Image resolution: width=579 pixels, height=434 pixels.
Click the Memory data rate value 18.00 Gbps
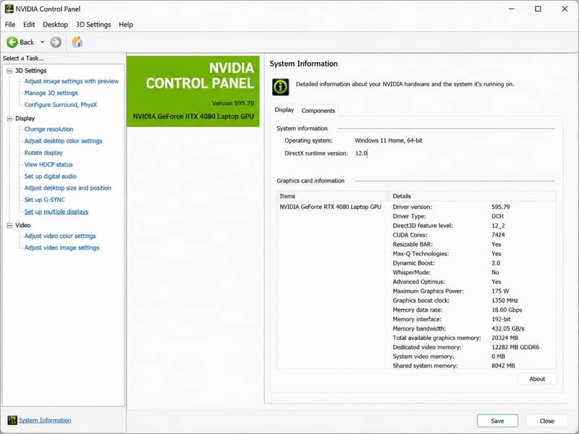[507, 310]
